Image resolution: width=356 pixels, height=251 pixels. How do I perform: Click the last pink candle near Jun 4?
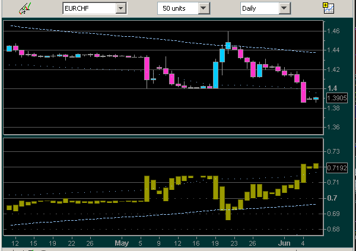click(x=303, y=92)
